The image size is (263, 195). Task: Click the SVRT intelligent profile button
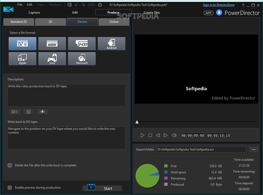click(42, 112)
